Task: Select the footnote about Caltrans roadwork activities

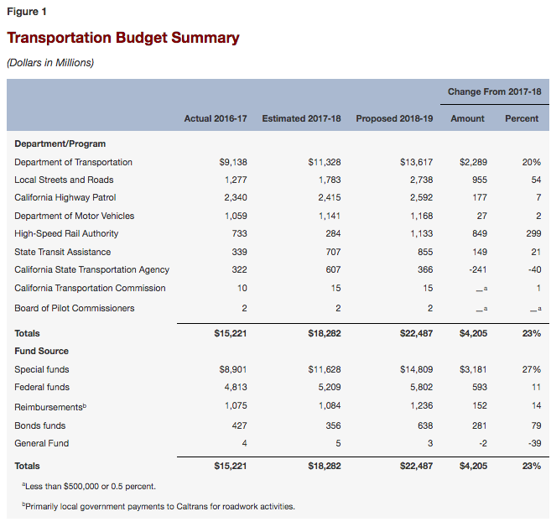Action: 150,506
